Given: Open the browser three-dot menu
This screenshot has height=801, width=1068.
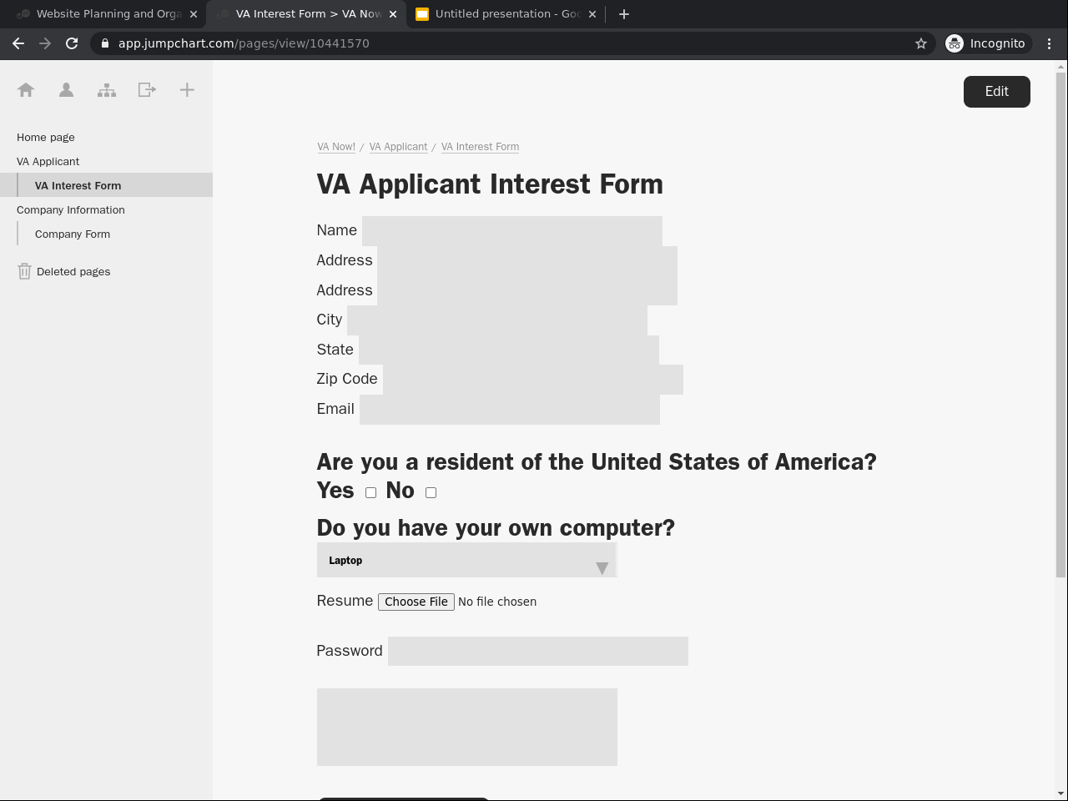Looking at the screenshot, I should [x=1049, y=43].
